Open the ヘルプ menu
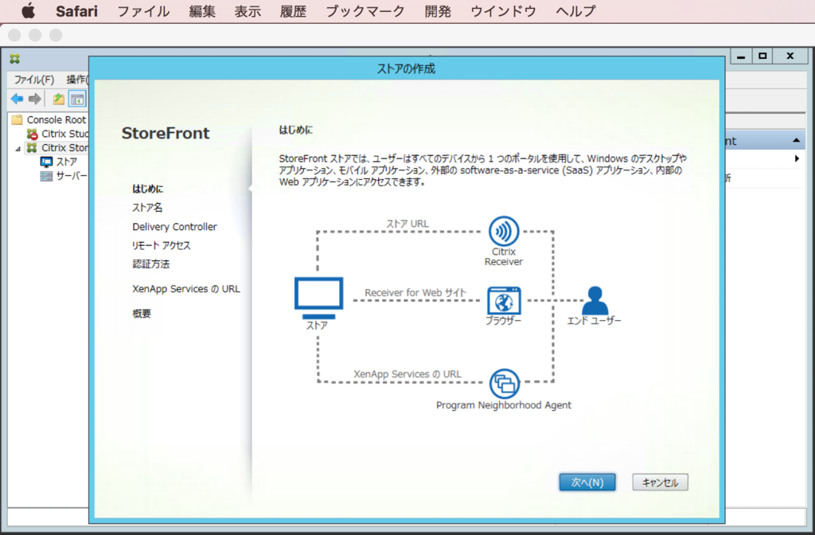Image resolution: width=815 pixels, height=535 pixels. [575, 11]
